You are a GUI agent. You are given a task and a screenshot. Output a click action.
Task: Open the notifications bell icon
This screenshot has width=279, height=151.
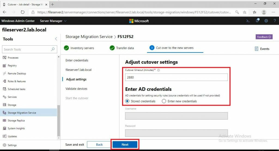[x=257, y=20]
